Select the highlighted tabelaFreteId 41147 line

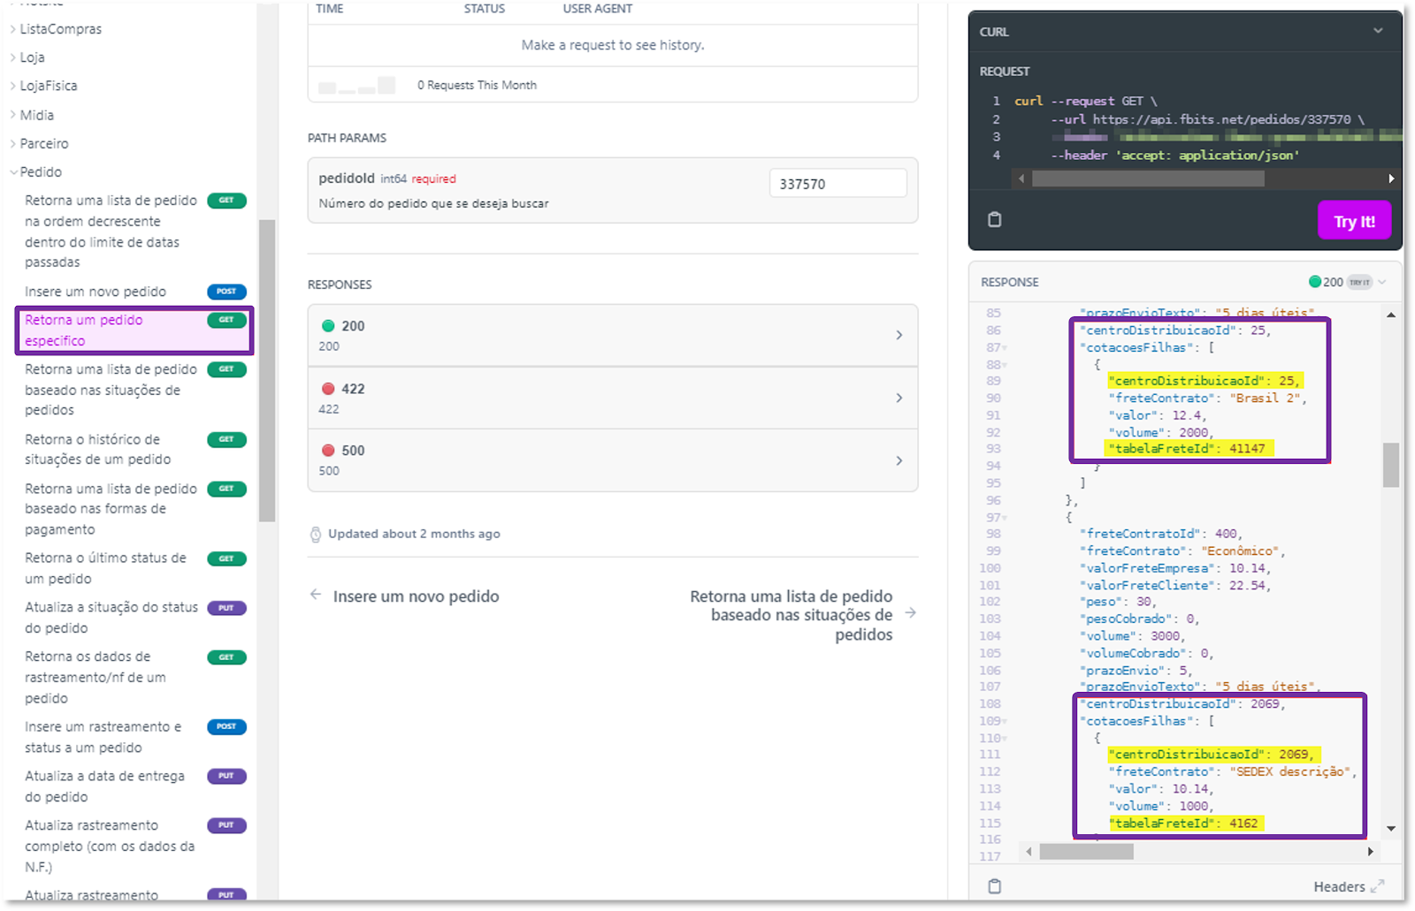point(1189,449)
